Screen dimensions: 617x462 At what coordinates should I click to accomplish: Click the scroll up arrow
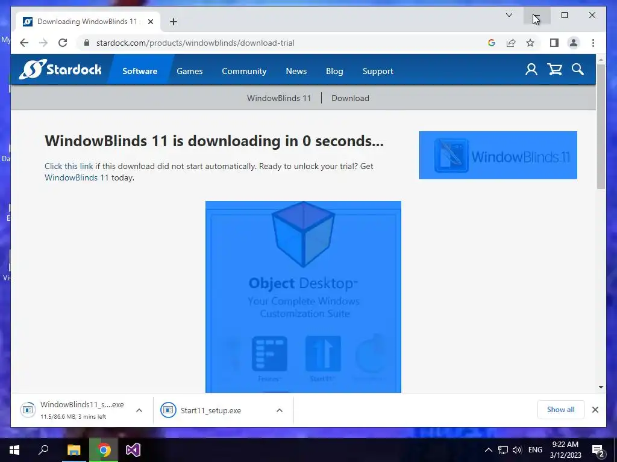pyautogui.click(x=601, y=60)
